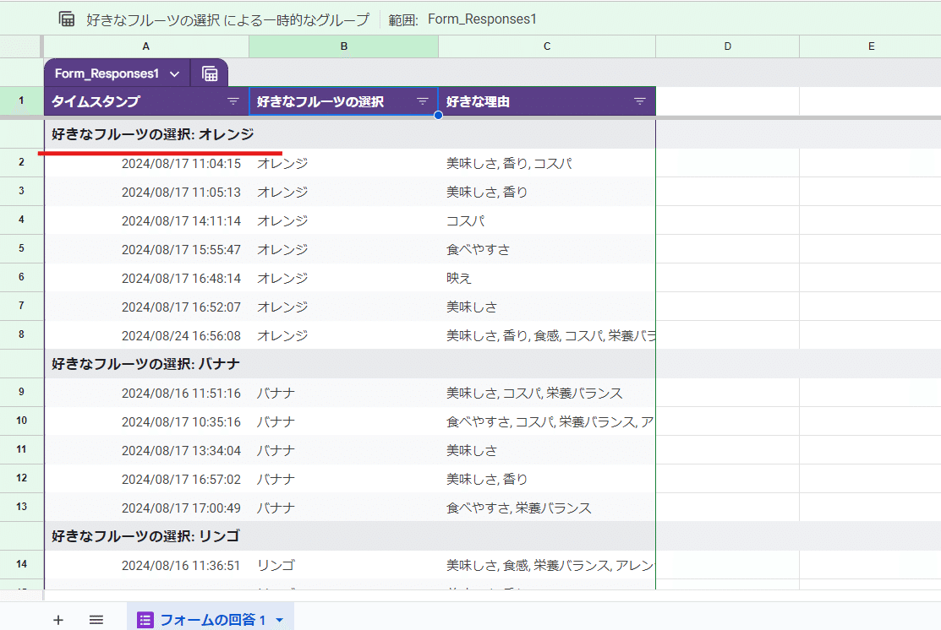941x630 pixels.
Task: Click the group row 好きなフルーツの選択: リンゴ
Action: [x=350, y=536]
